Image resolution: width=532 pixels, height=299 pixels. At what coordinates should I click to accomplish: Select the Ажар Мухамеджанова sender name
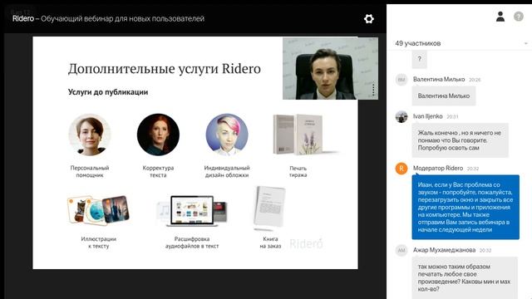tap(444, 250)
